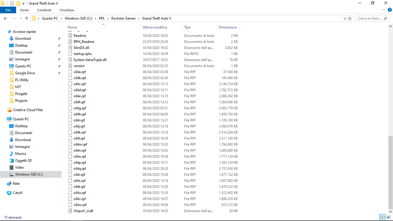Image resolution: width=393 pixels, height=221 pixels.
Task: Select the System.ValueTuple.dll file icon
Action: coord(70,60)
